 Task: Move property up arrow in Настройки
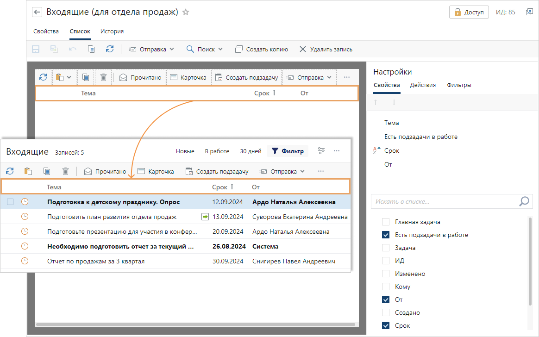(x=376, y=102)
